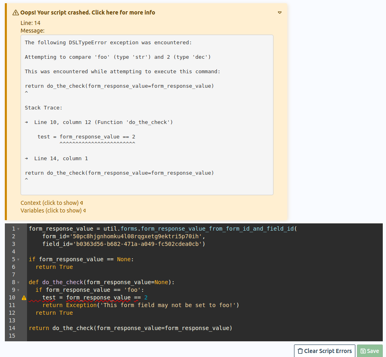Click the warning triangle in crash alert header

[x=16, y=12]
